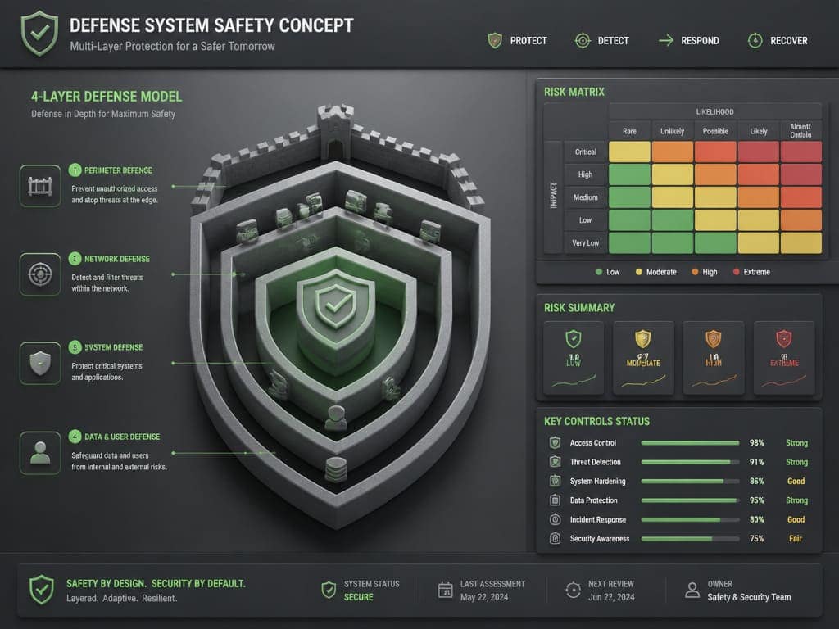
Task: Click the Incident Response icon
Action: pos(555,519)
